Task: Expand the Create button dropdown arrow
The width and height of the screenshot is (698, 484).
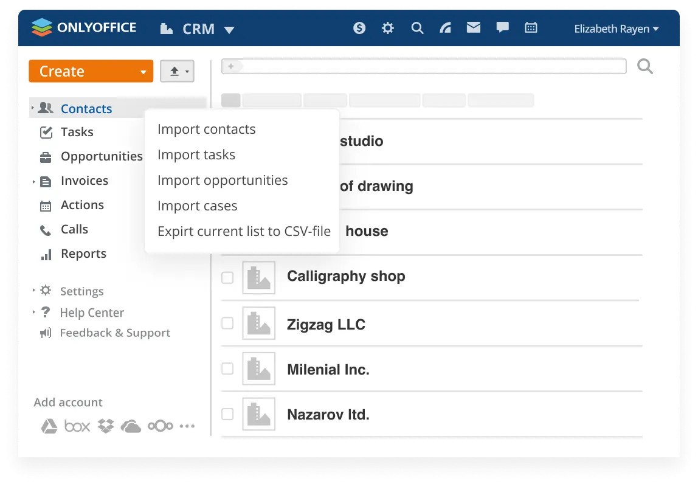Action: (143, 72)
